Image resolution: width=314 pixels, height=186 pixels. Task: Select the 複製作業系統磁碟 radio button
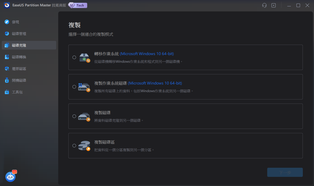click(x=74, y=87)
